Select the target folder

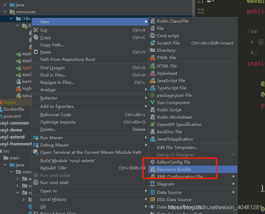click(x=9, y=102)
